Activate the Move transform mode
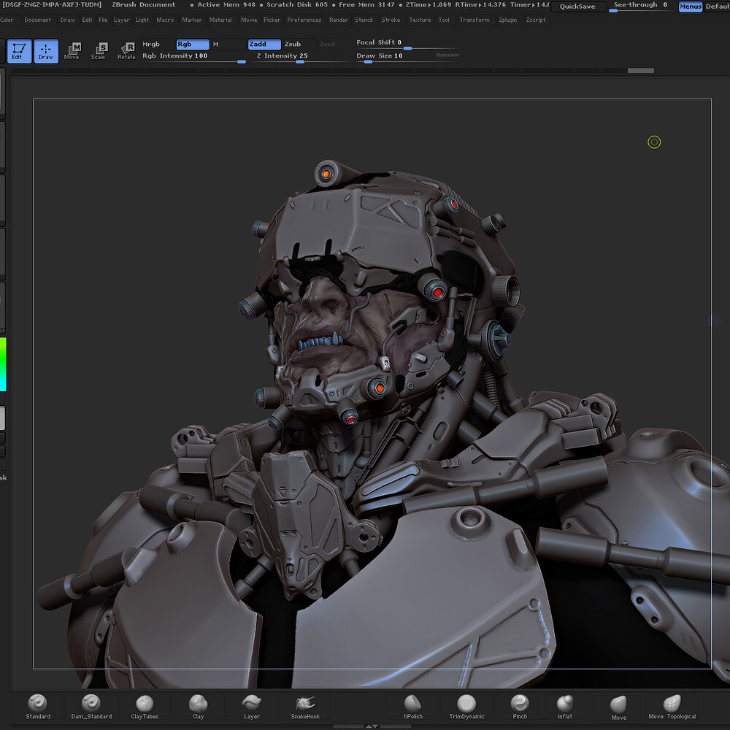This screenshot has width=730, height=730. tap(72, 51)
